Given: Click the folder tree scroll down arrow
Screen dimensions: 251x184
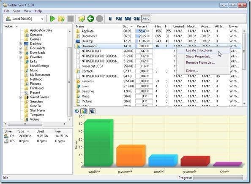Looking at the screenshot, I should [x=70, y=119].
